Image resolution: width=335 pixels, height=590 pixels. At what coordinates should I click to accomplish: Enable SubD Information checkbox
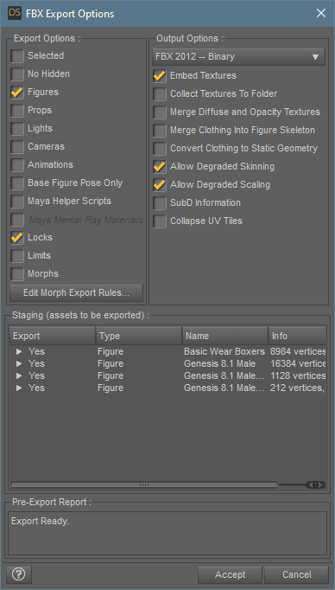[x=160, y=202]
